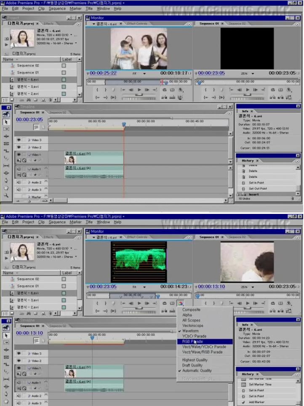Click Find binoculars in upper project panel

click(29, 100)
